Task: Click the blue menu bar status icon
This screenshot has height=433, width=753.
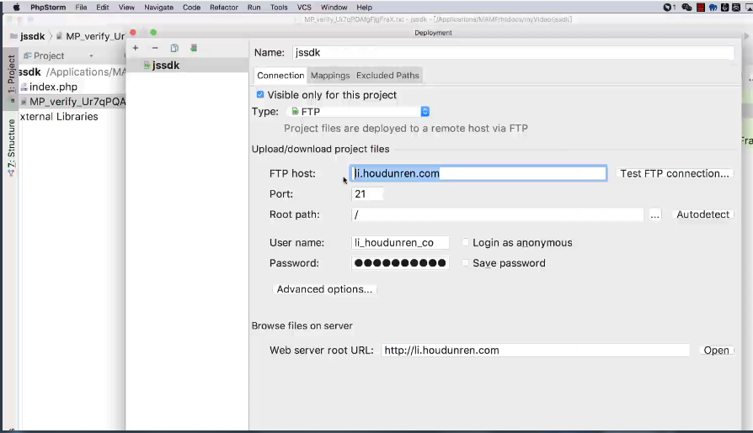Action: [x=713, y=8]
